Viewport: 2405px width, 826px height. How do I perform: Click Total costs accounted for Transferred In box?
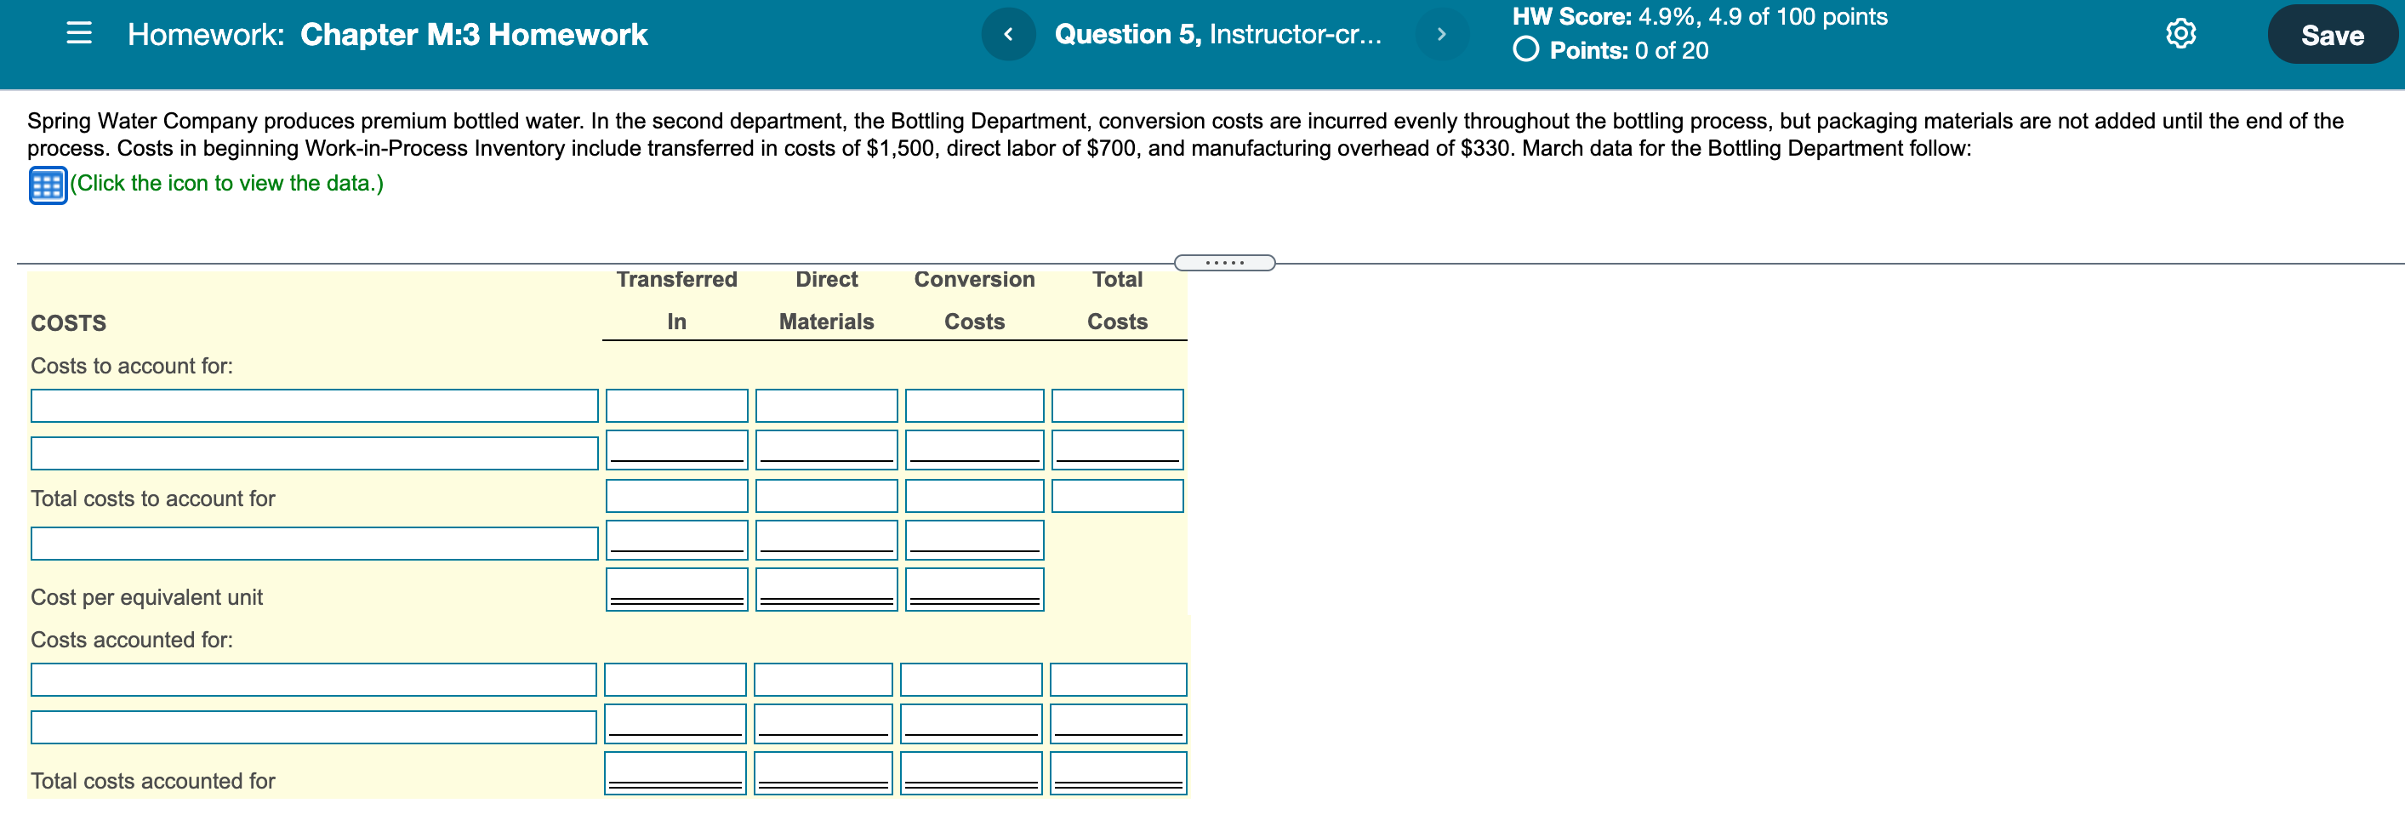(675, 772)
